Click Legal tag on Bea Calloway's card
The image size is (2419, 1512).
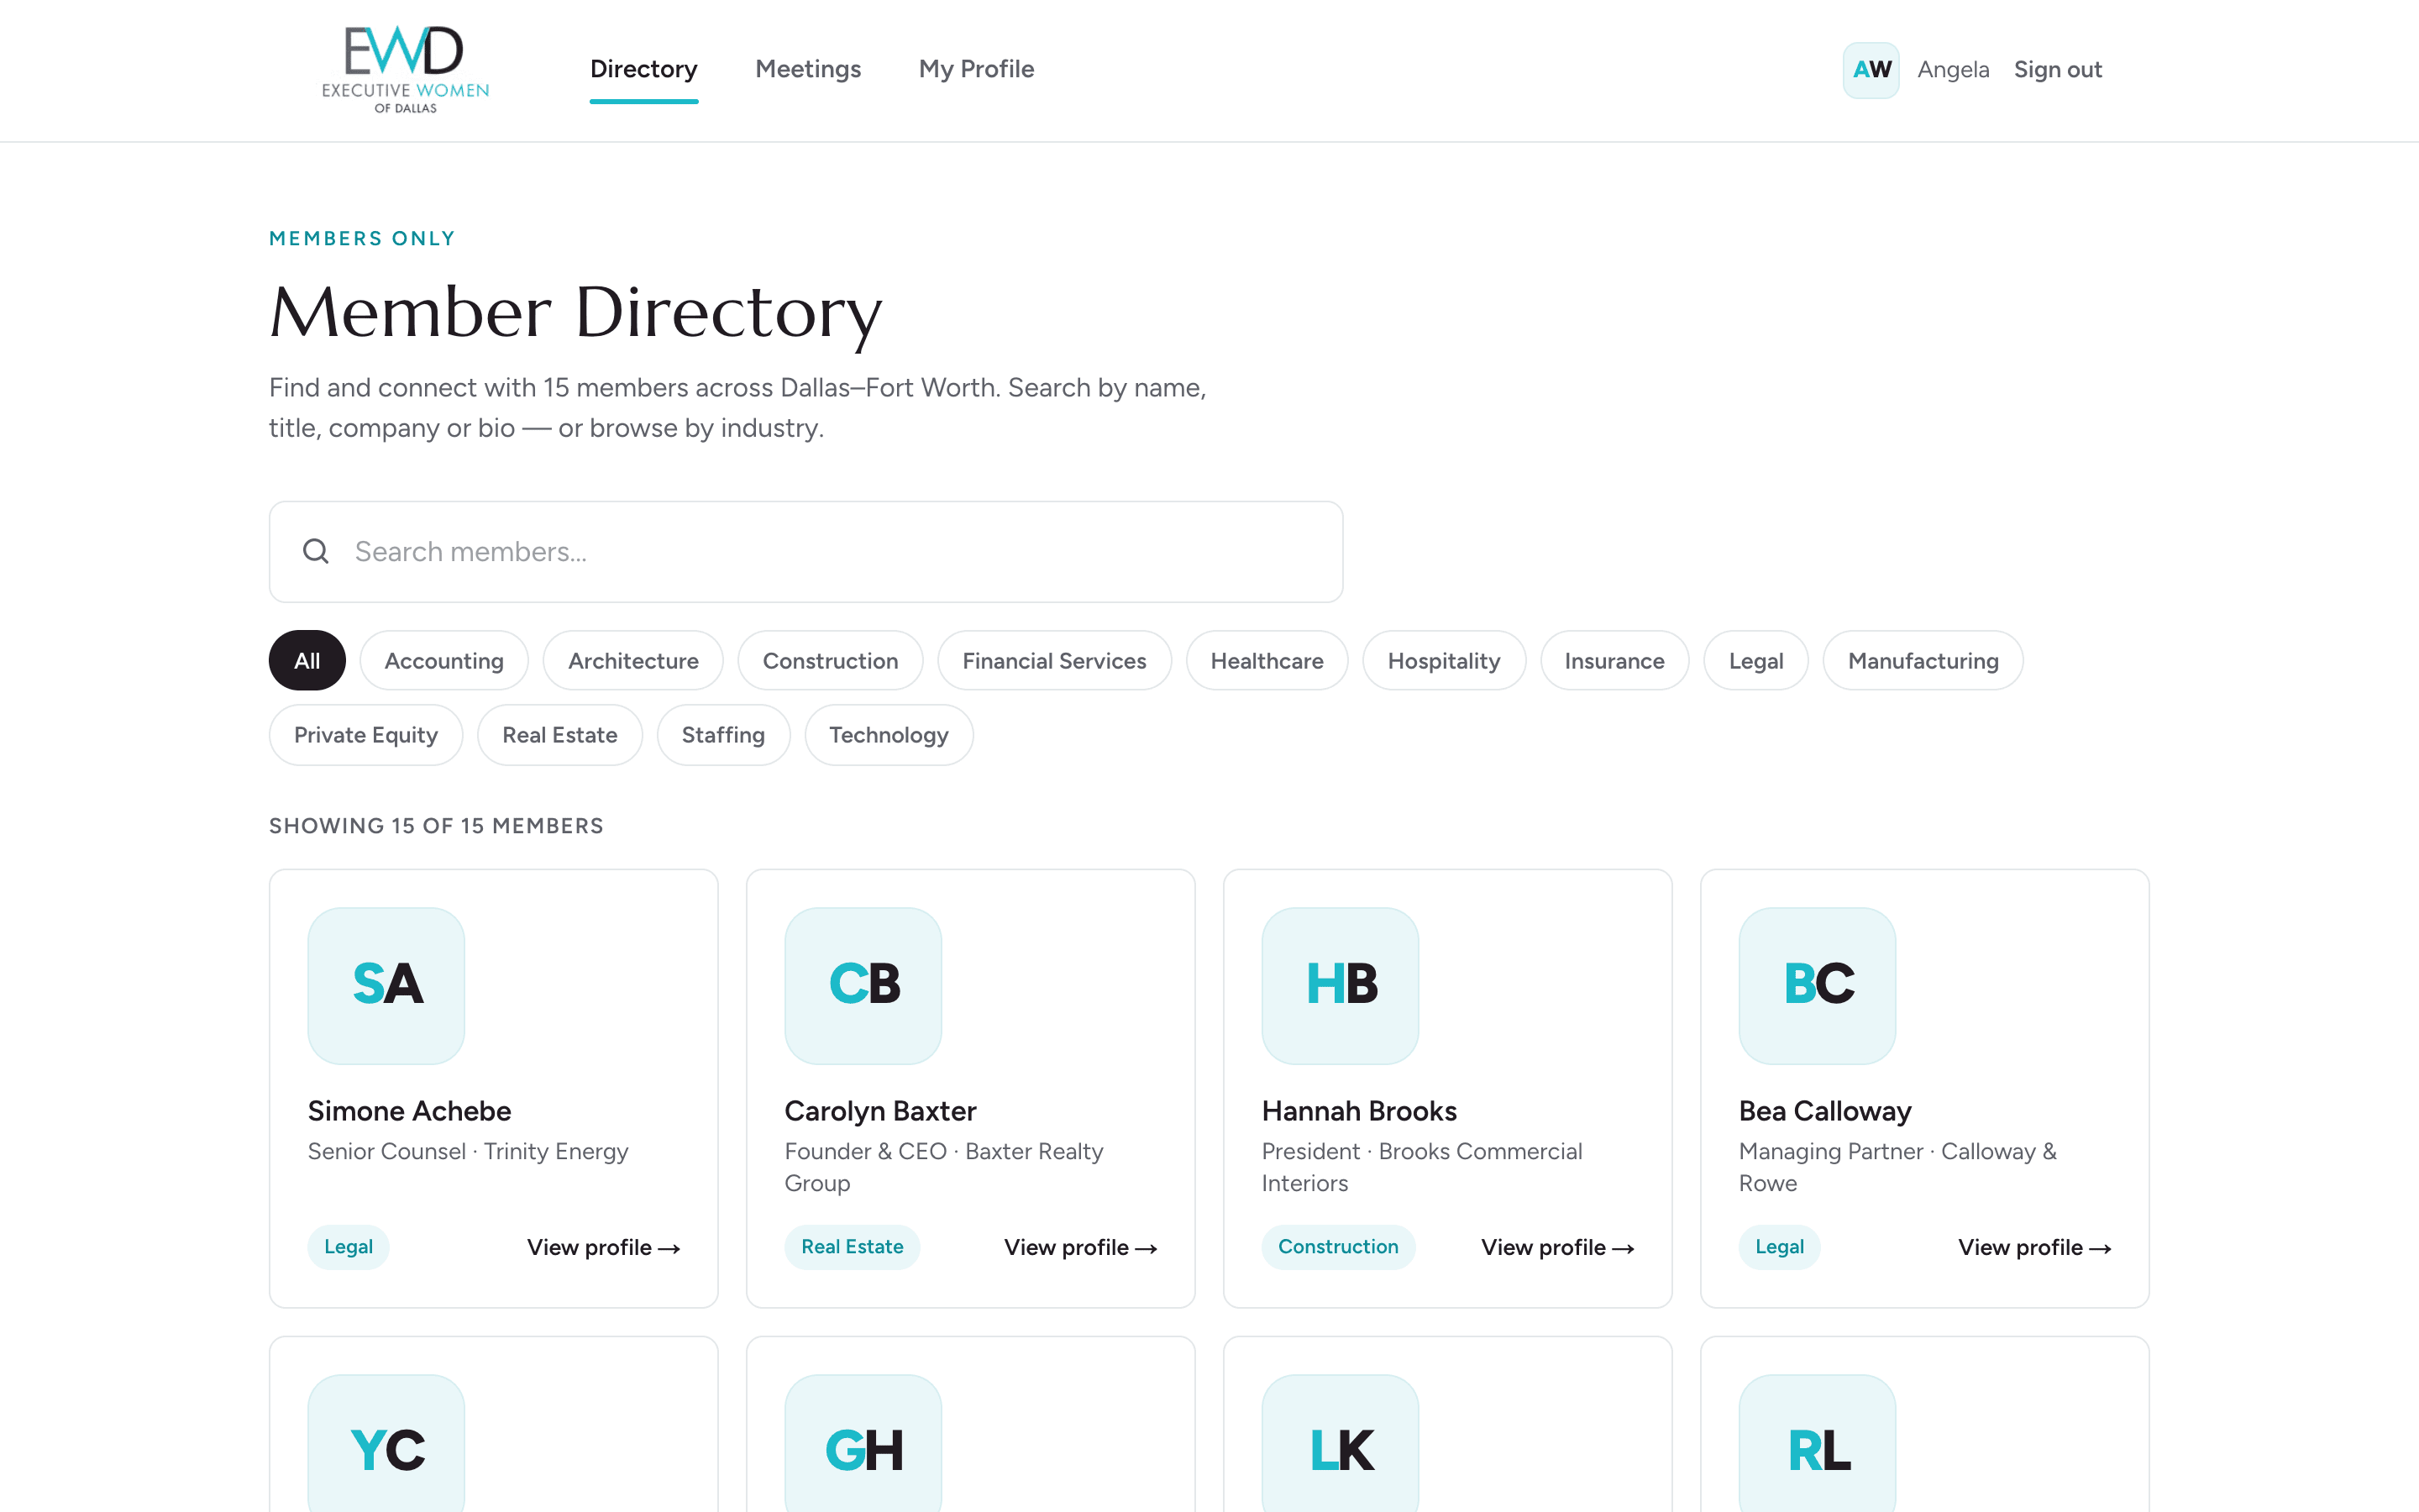(x=1779, y=1247)
